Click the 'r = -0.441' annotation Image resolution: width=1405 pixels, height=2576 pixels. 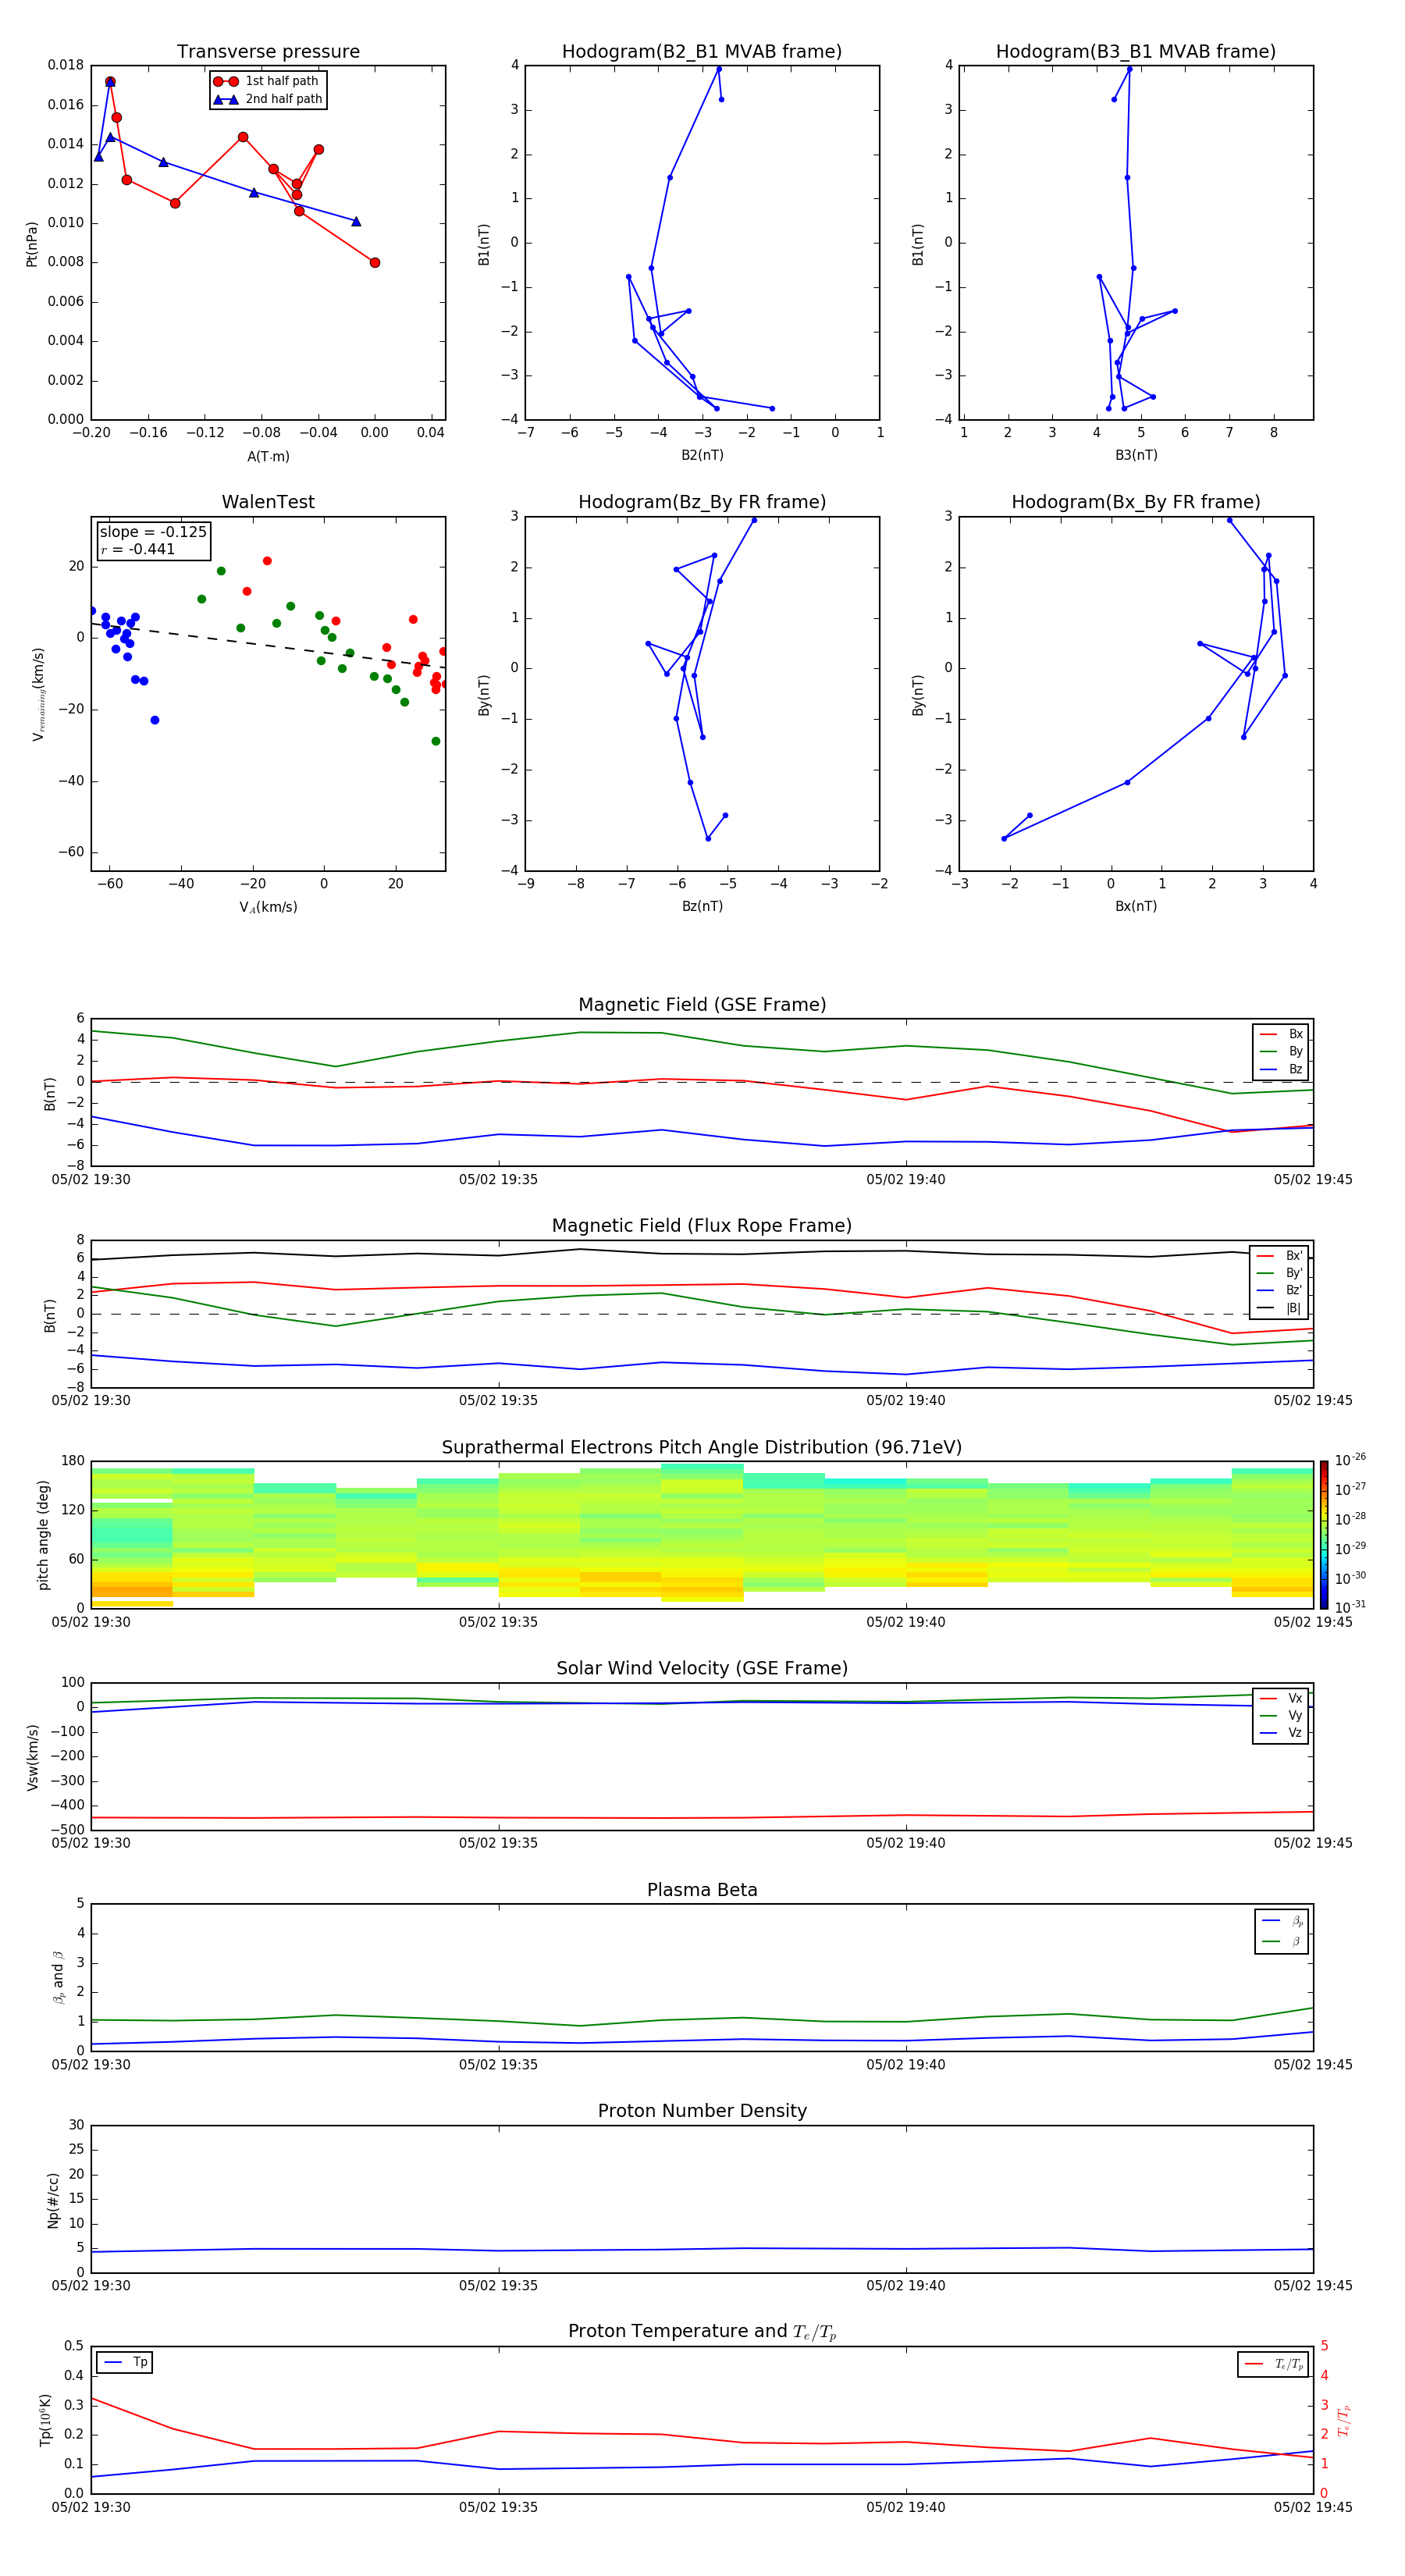pyautogui.click(x=138, y=549)
